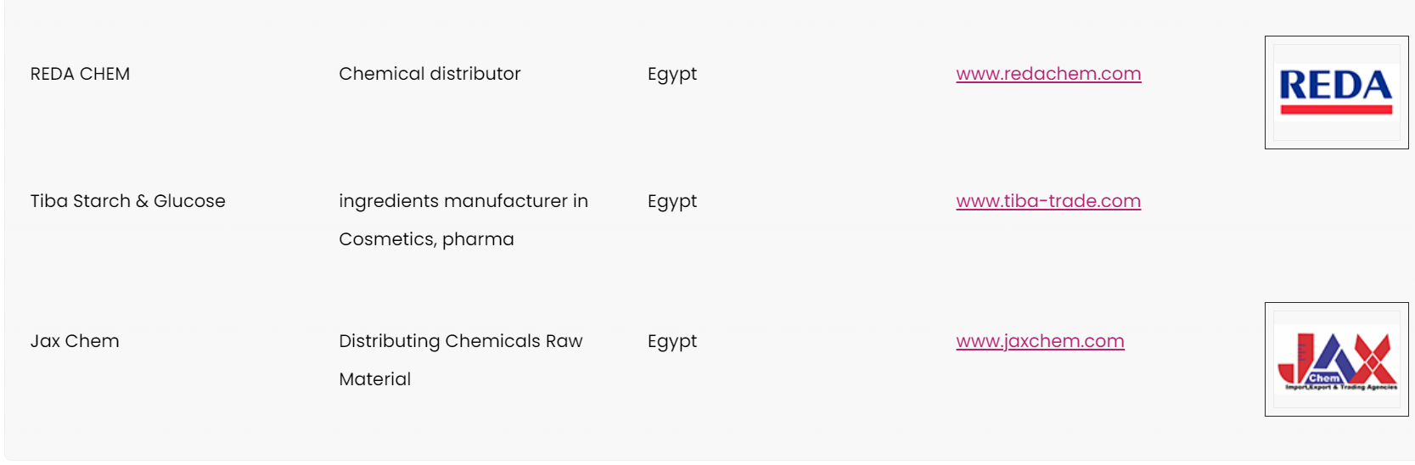Select the REDA CHEM company name
The width and height of the screenshot is (1415, 465).
click(x=80, y=74)
